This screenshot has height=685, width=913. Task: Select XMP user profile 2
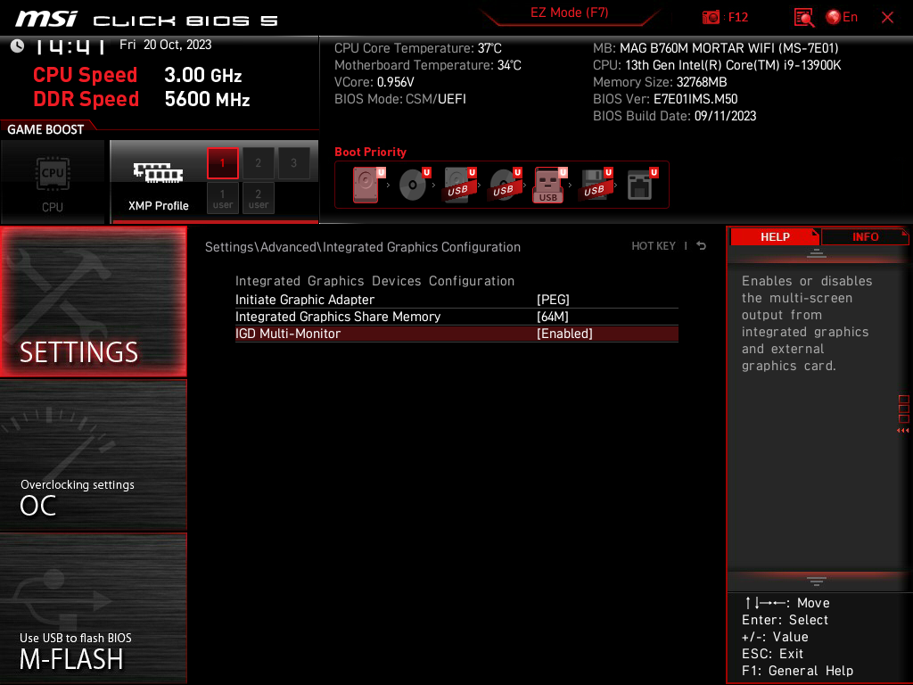(258, 198)
